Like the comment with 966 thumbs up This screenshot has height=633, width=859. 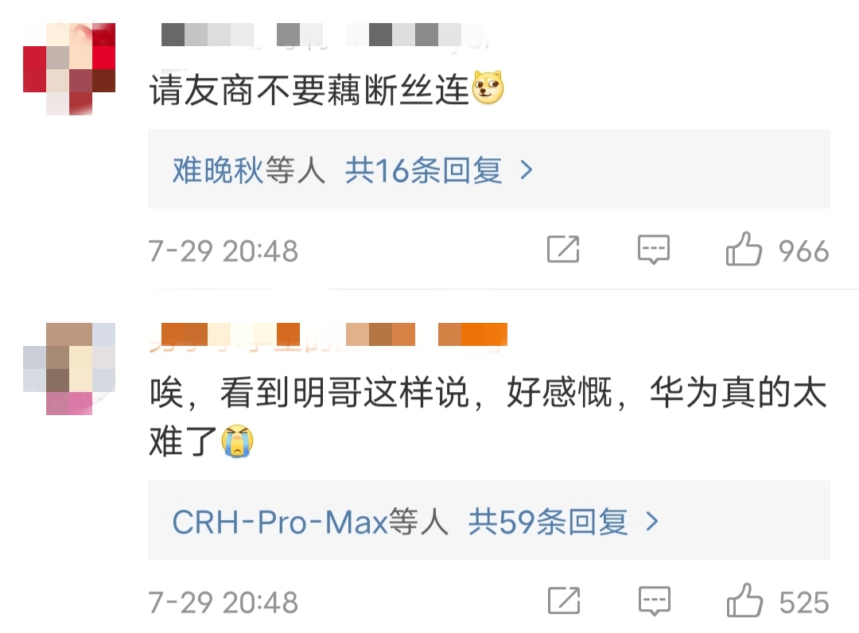pos(744,249)
